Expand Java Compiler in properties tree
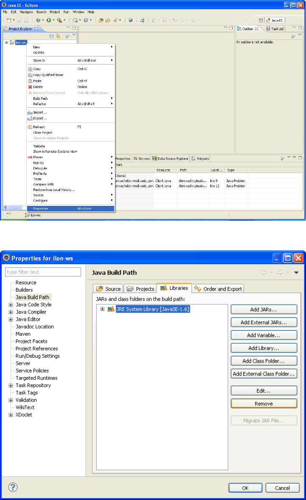Viewport: 306px width, 500px height. [x=11, y=312]
